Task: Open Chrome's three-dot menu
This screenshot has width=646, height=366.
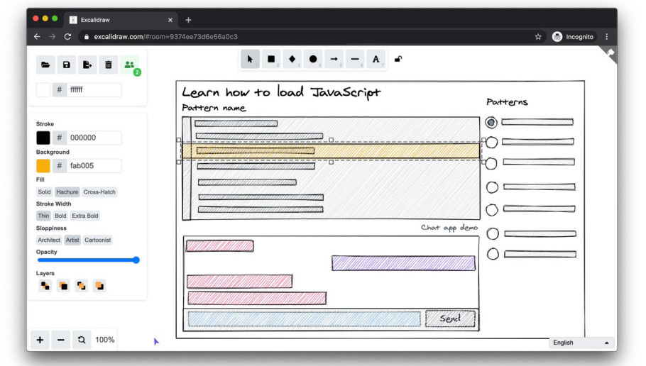Action: (x=606, y=37)
